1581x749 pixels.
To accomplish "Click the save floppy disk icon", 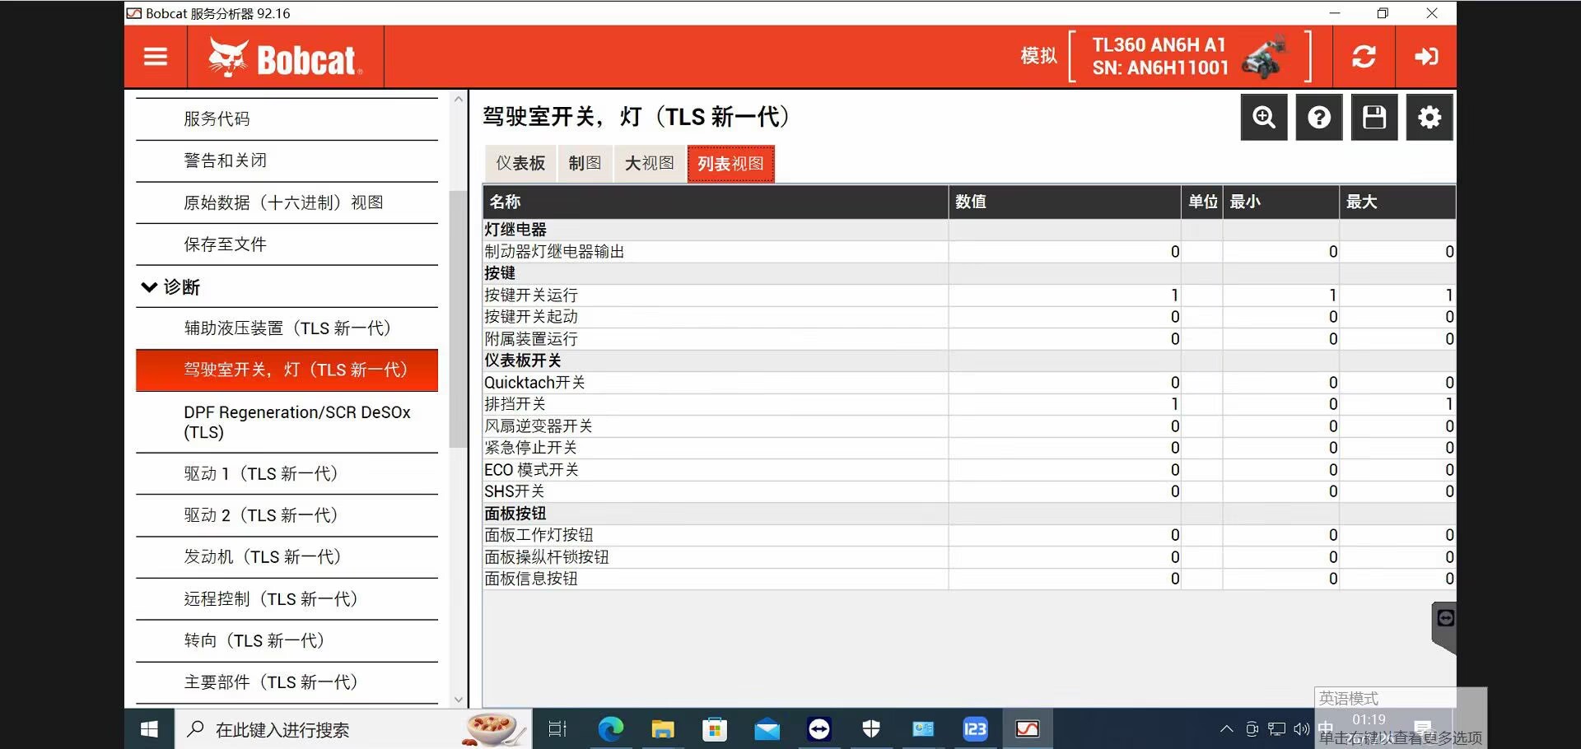I will pyautogui.click(x=1373, y=118).
